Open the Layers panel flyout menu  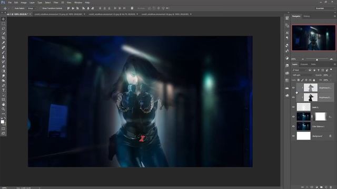click(x=334, y=64)
